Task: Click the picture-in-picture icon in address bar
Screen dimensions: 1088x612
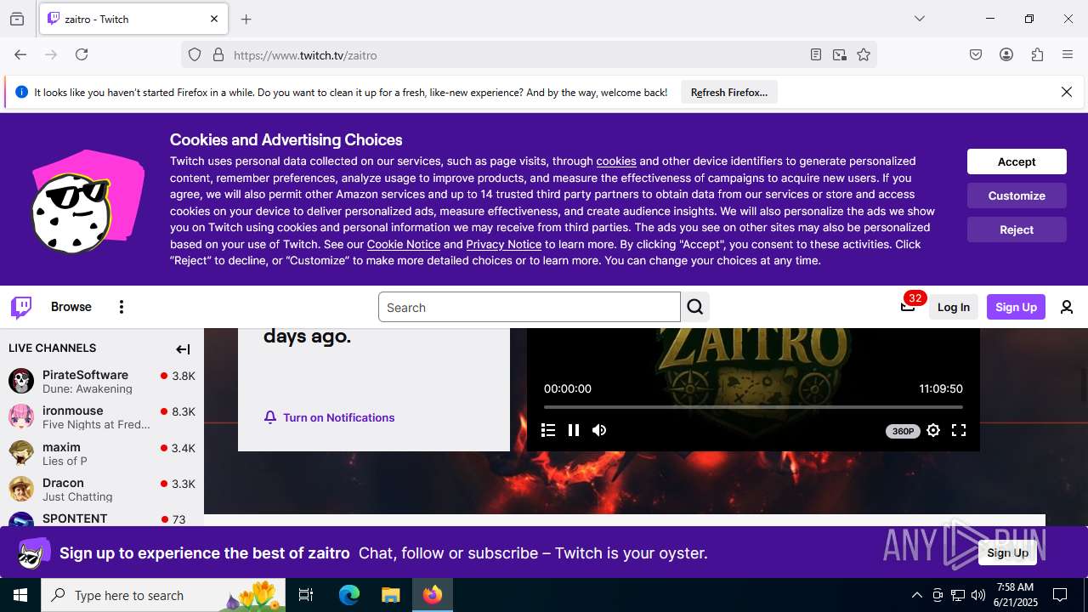Action: (840, 54)
